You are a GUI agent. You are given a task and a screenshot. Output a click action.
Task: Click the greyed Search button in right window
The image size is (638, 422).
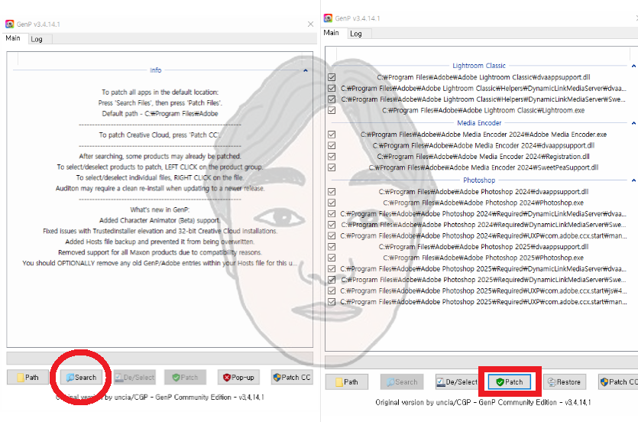[x=402, y=381]
